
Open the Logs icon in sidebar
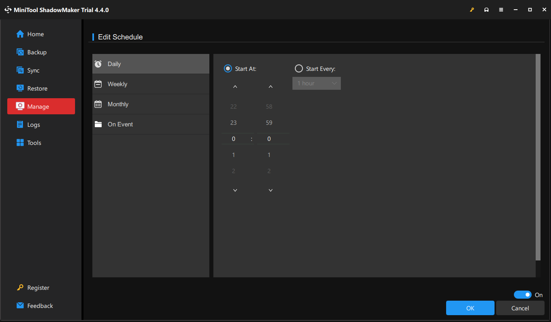pos(20,125)
